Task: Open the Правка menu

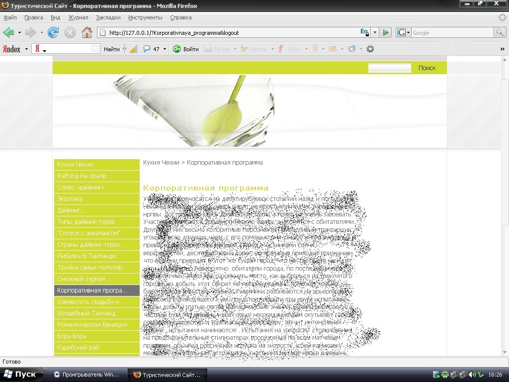Action: tap(34, 17)
